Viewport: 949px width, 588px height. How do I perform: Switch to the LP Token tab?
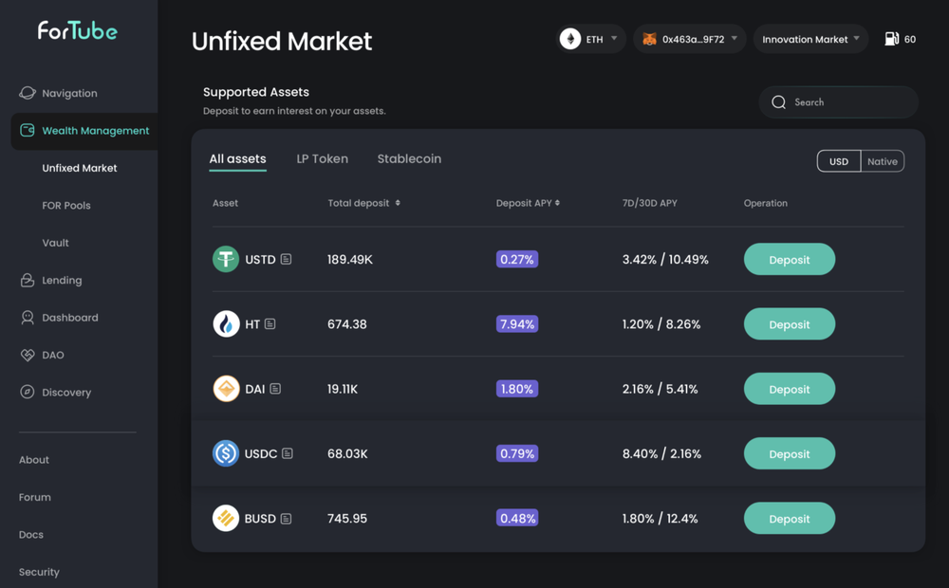(x=322, y=158)
